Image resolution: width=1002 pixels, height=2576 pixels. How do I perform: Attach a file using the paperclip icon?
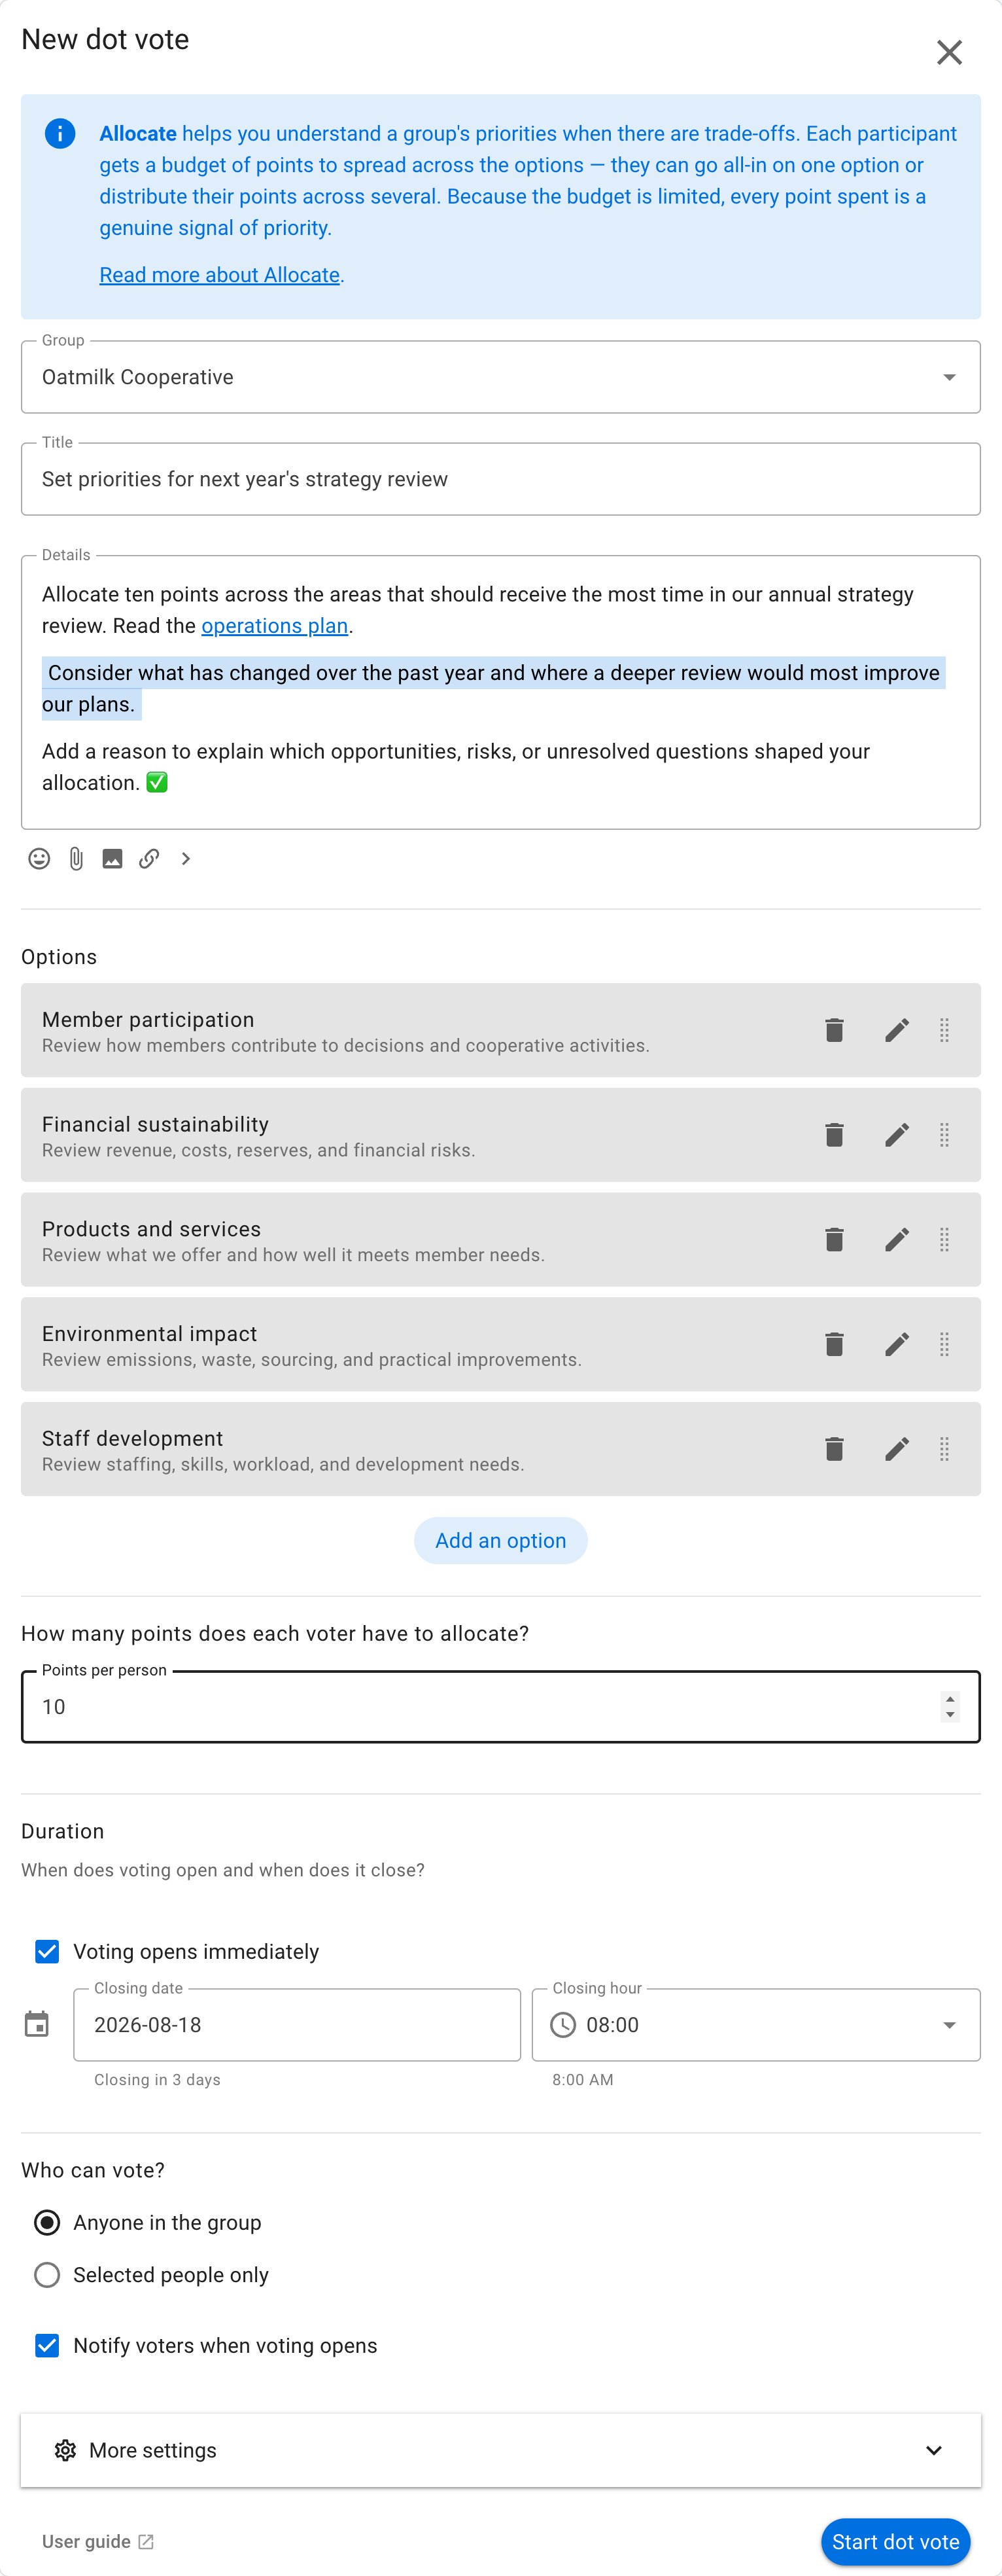pos(76,859)
